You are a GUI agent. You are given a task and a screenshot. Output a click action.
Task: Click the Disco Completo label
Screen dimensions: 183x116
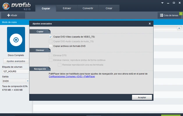point(16,55)
